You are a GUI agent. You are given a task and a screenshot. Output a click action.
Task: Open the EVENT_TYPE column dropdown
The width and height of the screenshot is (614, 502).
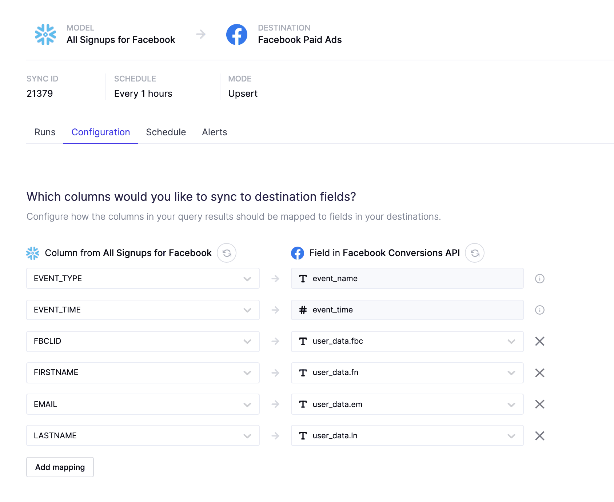point(248,279)
